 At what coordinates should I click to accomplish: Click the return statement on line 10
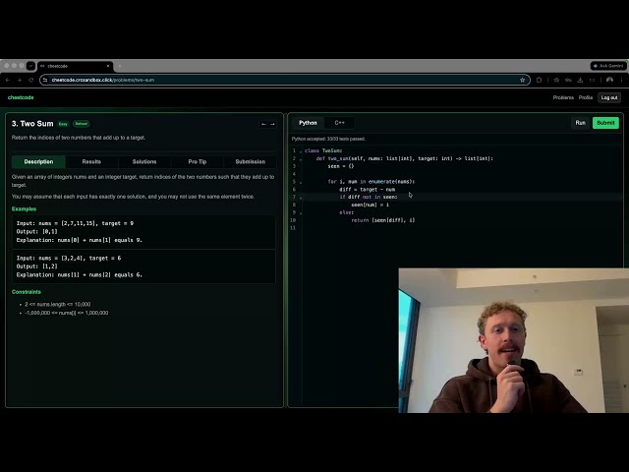click(382, 220)
